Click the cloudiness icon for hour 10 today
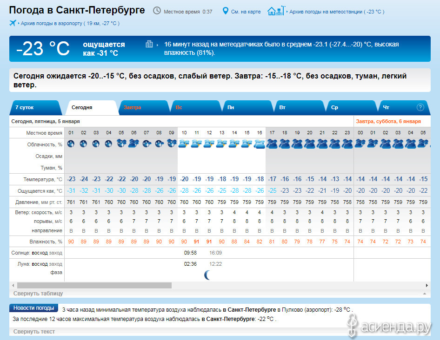Viewport: 440px width, 340px height. click(x=184, y=144)
